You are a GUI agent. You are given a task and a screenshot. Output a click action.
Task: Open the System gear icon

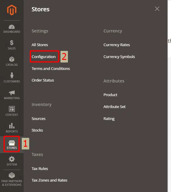[12, 159]
